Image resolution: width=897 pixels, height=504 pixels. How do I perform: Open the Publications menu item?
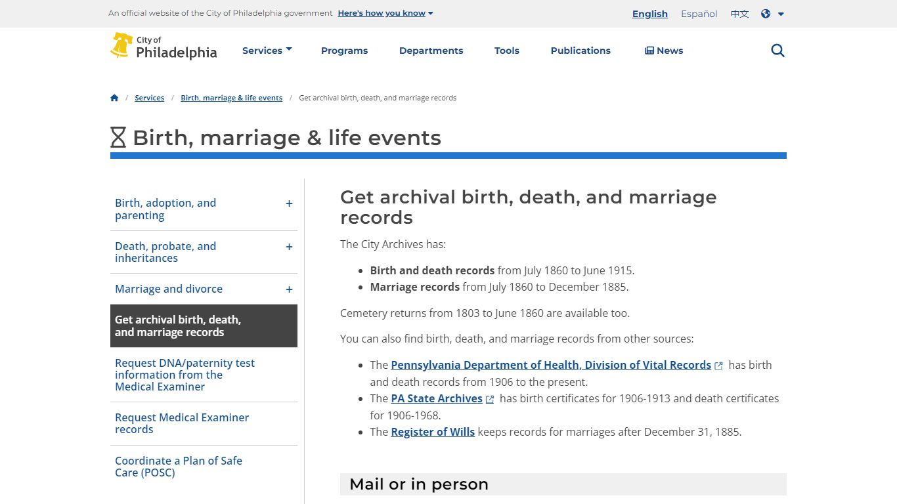click(x=580, y=51)
